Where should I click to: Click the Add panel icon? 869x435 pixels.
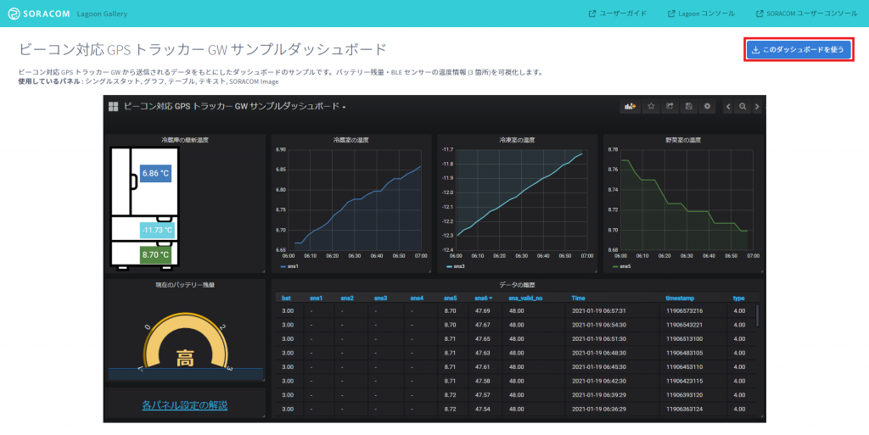pyautogui.click(x=631, y=106)
